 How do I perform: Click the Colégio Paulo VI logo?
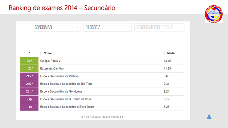214,14
